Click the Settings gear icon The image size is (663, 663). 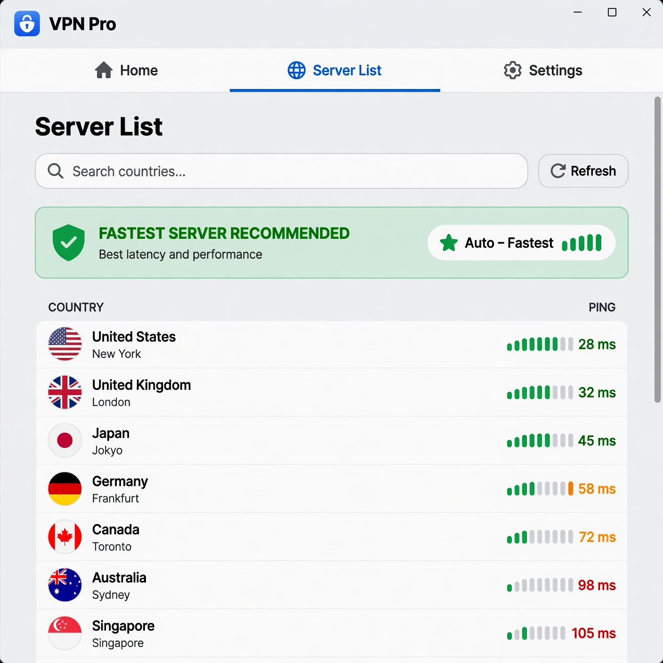click(x=513, y=70)
